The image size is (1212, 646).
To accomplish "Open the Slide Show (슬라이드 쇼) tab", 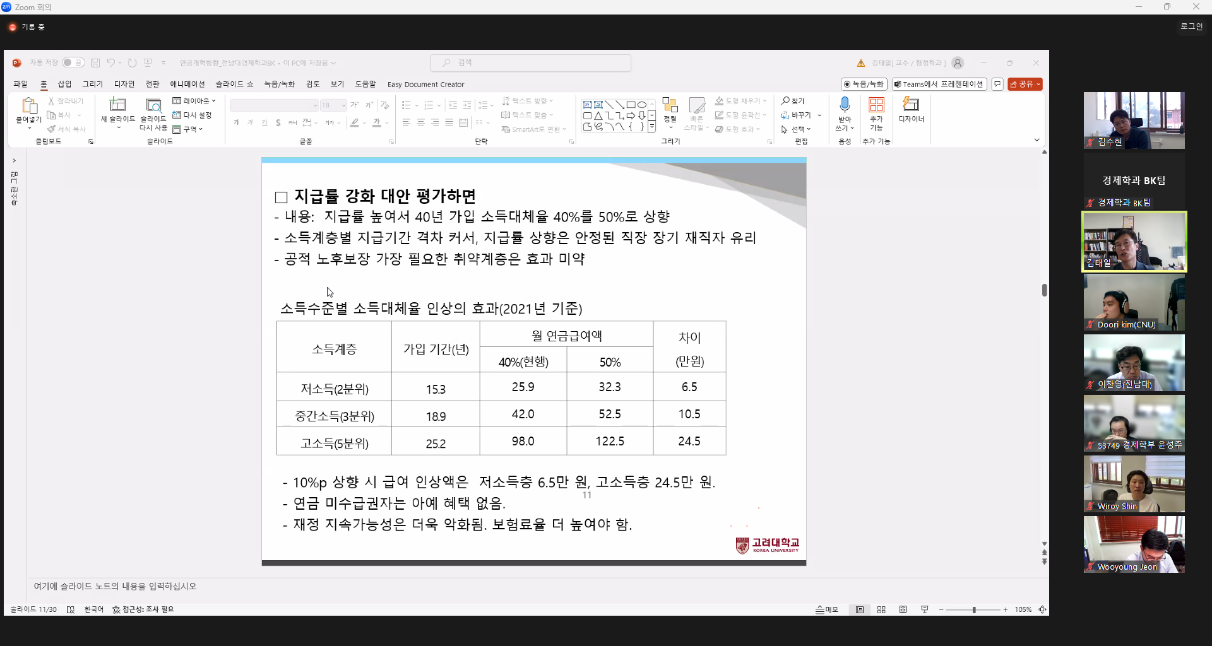I will coord(234,84).
